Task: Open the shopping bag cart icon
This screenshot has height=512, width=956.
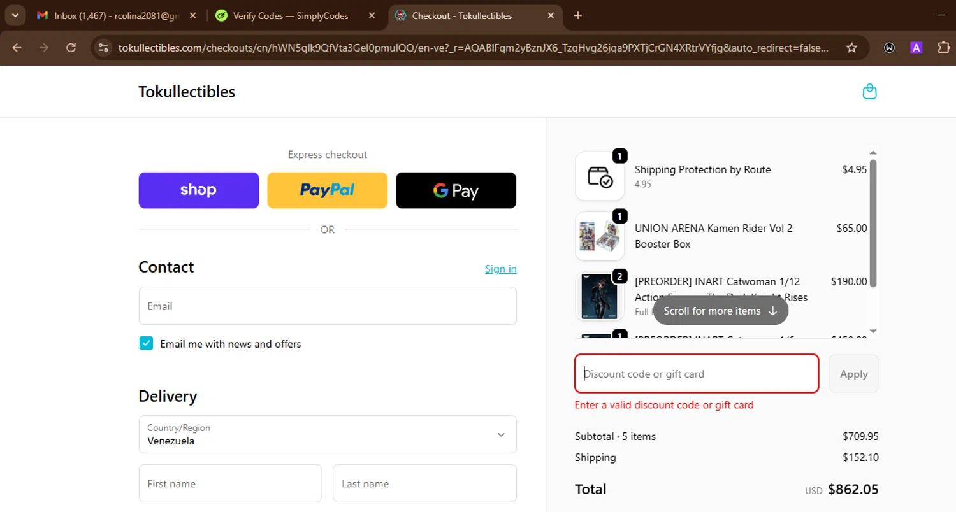Action: pyautogui.click(x=869, y=92)
